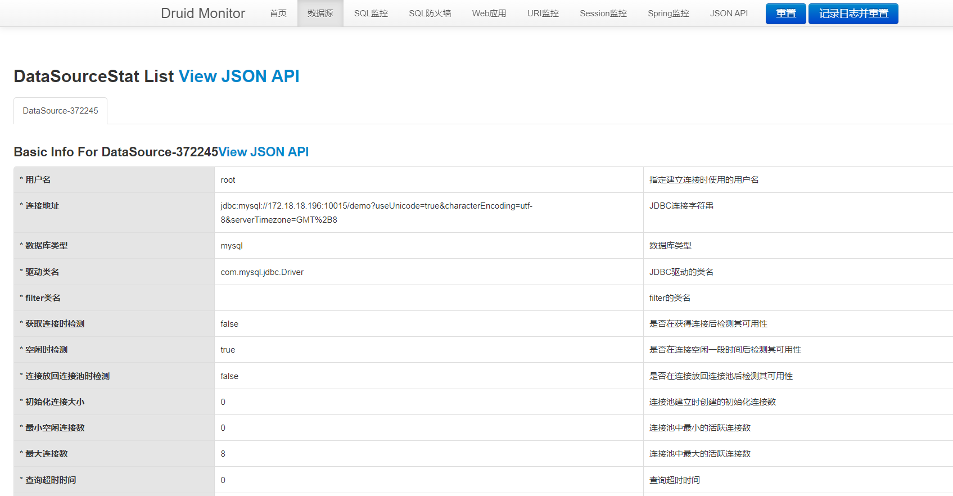The image size is (953, 496).
Task: Click the JDBC connection URL value
Action: [x=376, y=213]
